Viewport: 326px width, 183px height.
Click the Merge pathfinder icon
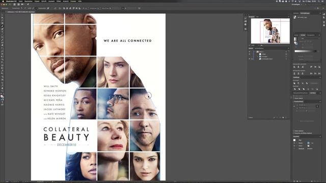pos(304,89)
